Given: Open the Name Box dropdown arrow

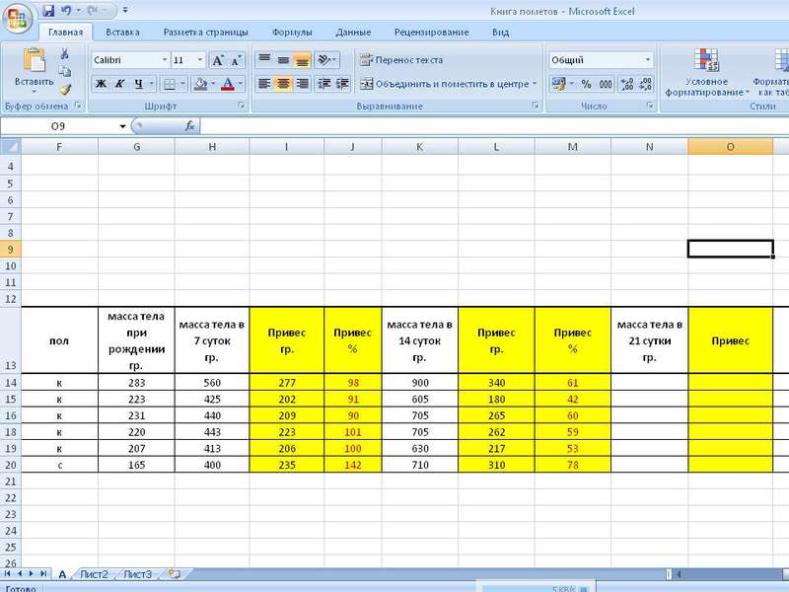Looking at the screenshot, I should click(122, 126).
